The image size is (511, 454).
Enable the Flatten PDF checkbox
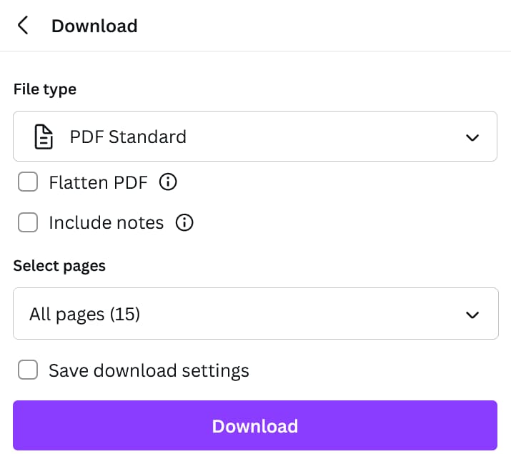[28, 182]
